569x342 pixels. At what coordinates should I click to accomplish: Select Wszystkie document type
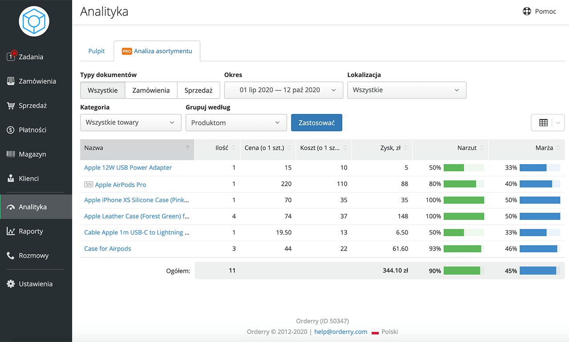(x=103, y=90)
